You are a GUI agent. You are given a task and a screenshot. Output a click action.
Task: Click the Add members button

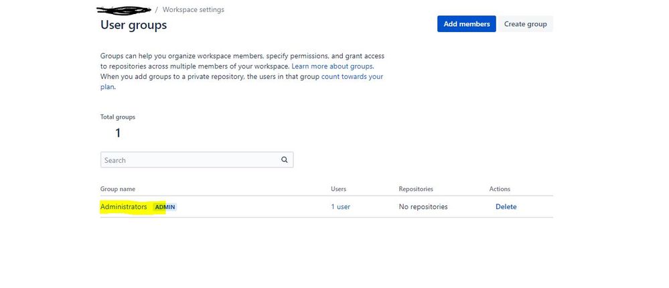[466, 24]
